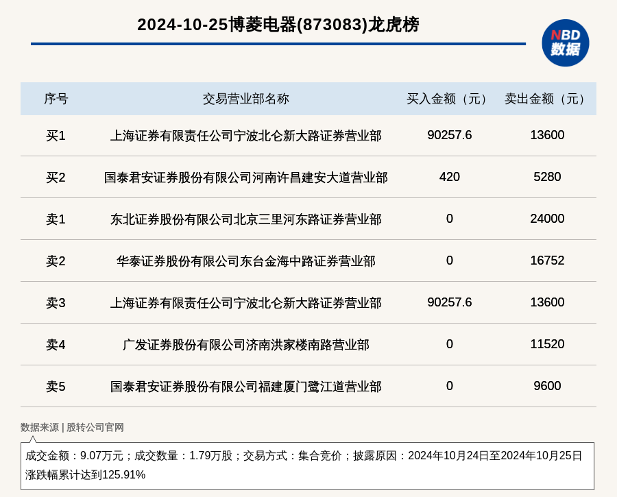Click 上海证券宁波北仑新大路 name in 卖3 row
This screenshot has width=617, height=497.
[x=246, y=303]
